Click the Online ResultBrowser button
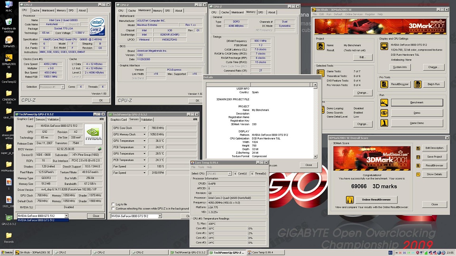Viewport: 456px width, 256px height. pyautogui.click(x=376, y=200)
